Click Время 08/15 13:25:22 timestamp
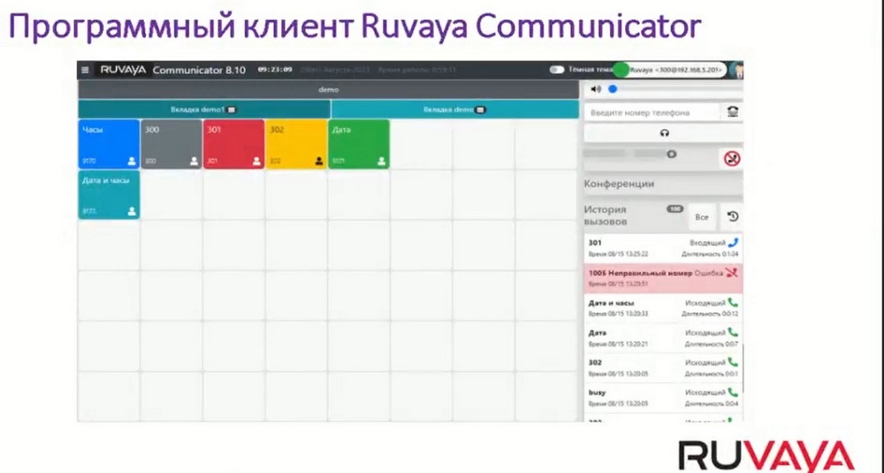Screen dimensions: 884x473 (x=619, y=255)
